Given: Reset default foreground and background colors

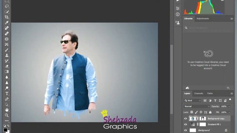Looking at the screenshot, I should coord(4,126).
